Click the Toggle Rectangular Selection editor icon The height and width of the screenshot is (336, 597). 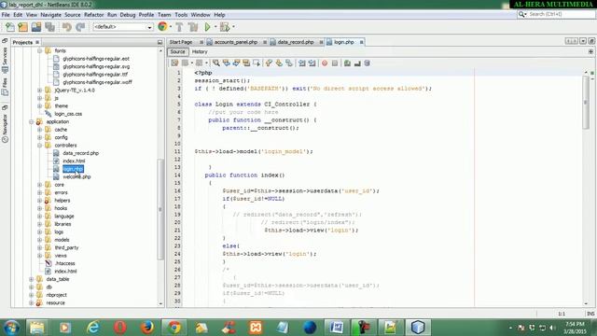tap(257, 63)
